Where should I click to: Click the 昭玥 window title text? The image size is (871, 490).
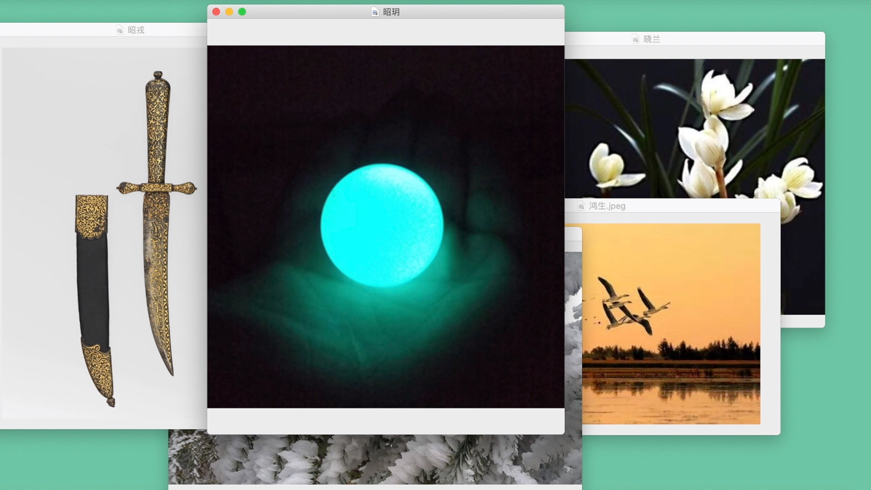391,12
